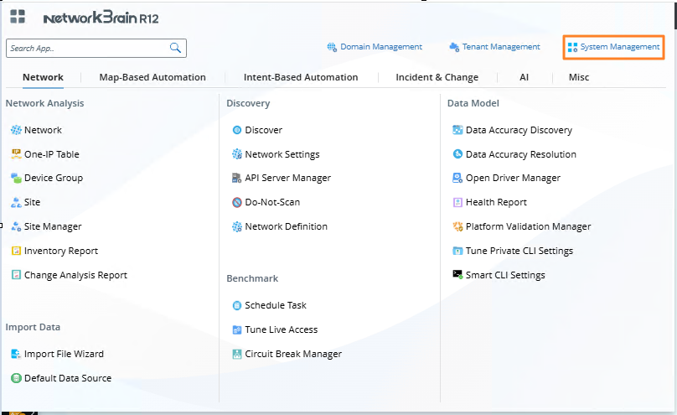Click the Do-Not-Scan icon
This screenshot has height=415, width=677.
click(237, 202)
